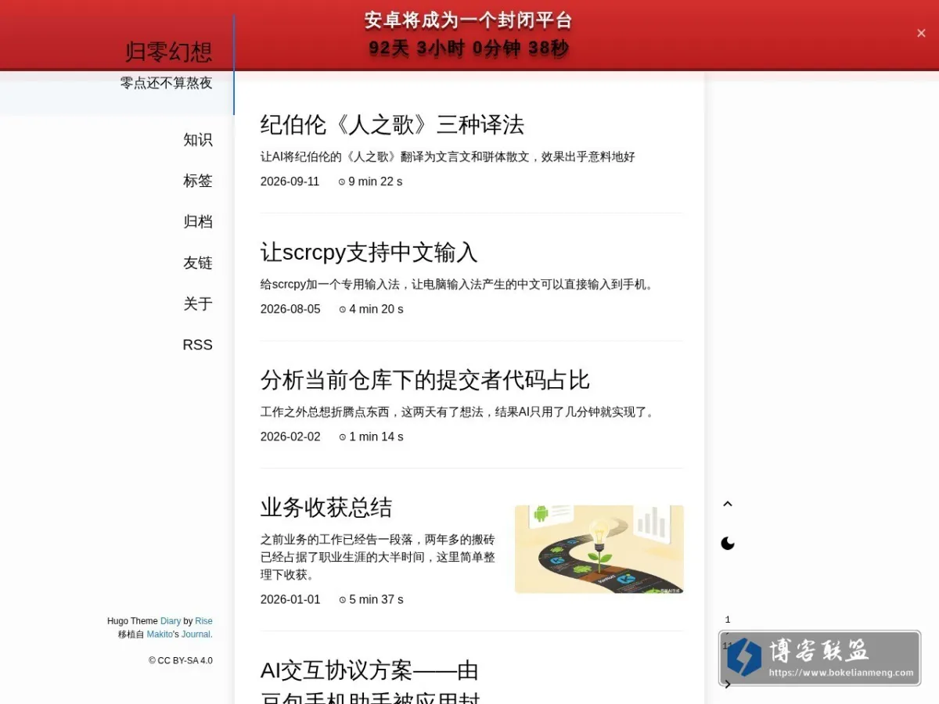Click the date 2026-08-05

290,309
